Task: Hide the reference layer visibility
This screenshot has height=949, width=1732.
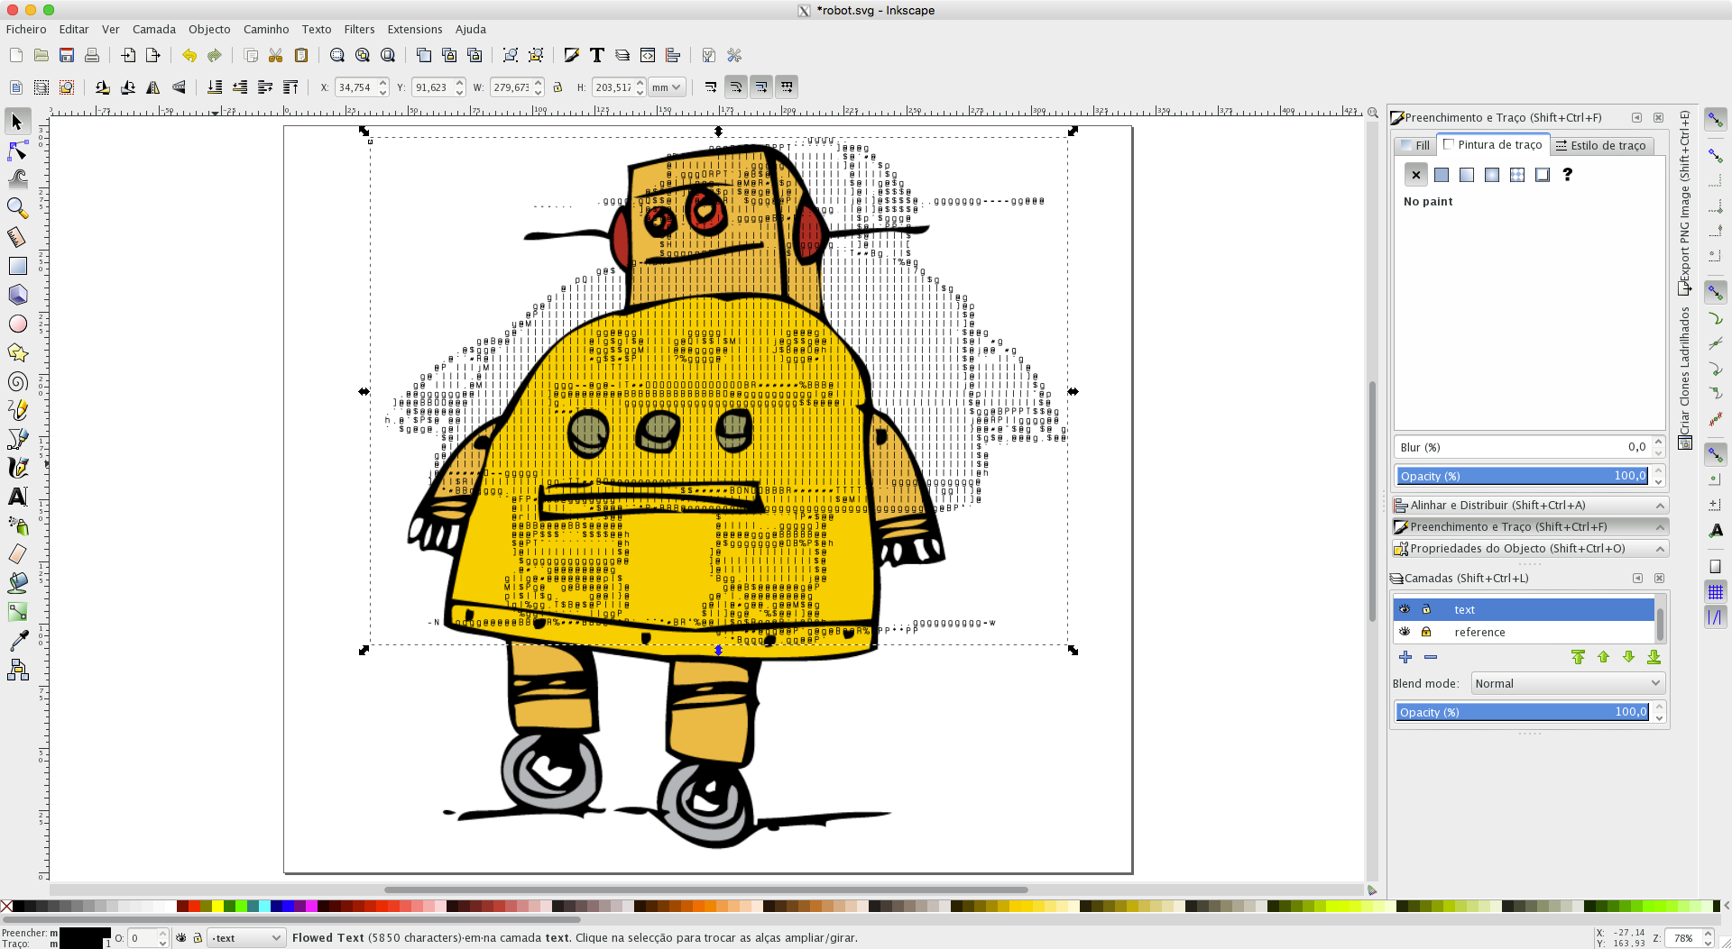Action: (1405, 632)
